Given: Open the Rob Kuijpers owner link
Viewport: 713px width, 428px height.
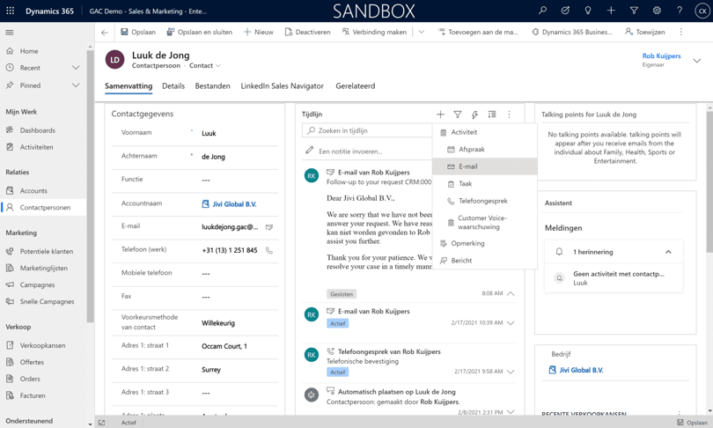Looking at the screenshot, I should (661, 56).
